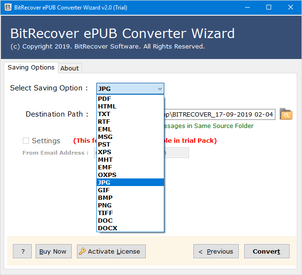Pick EML as the saving format
This screenshot has width=302, height=275.
(130, 129)
